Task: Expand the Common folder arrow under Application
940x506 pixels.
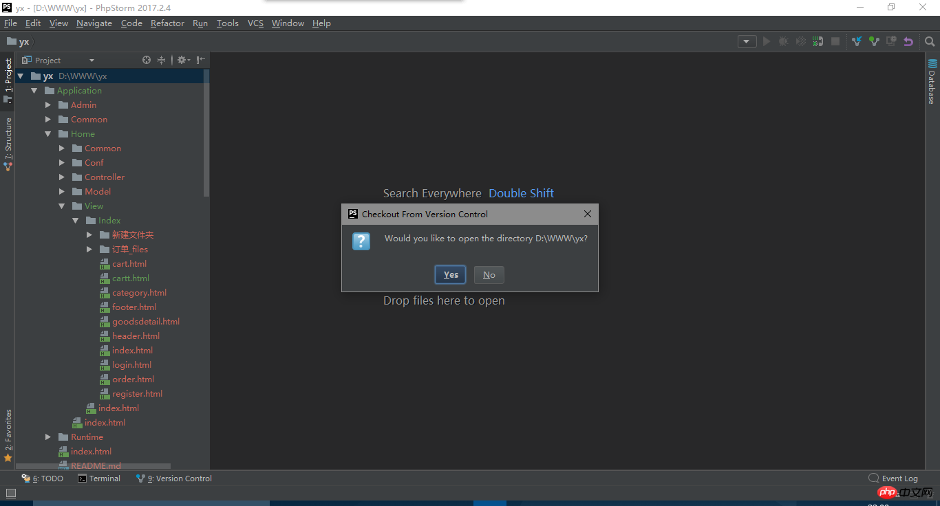Action: [x=48, y=120]
